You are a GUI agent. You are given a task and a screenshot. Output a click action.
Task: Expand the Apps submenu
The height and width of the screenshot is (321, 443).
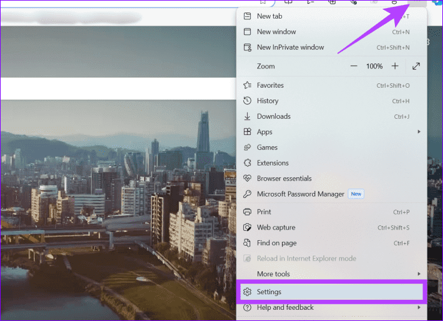coord(331,132)
